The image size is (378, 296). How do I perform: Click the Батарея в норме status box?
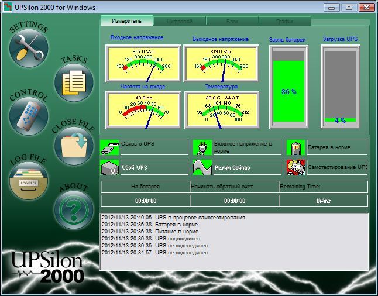(337, 147)
